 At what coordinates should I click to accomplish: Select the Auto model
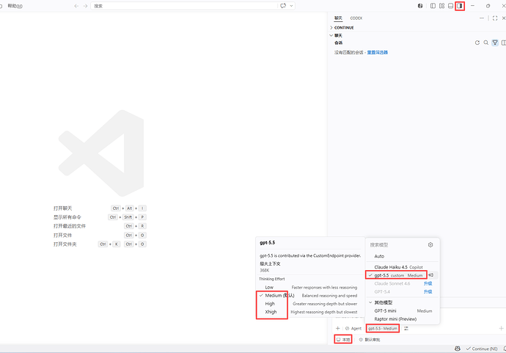[x=402, y=256]
